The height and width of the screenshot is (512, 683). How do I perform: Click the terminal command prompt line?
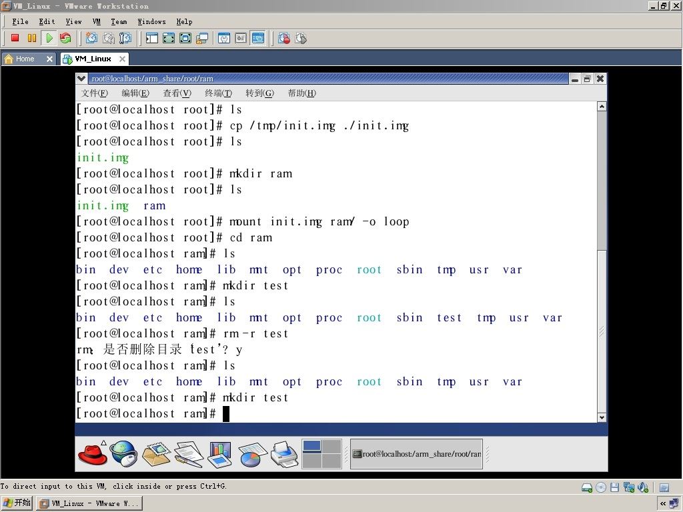click(x=153, y=413)
